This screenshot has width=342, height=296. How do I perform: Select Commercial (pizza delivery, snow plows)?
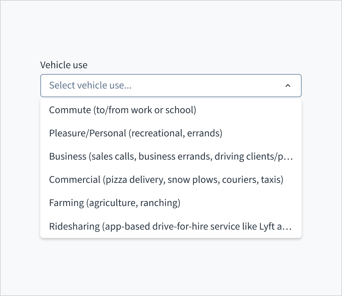pyautogui.click(x=166, y=180)
